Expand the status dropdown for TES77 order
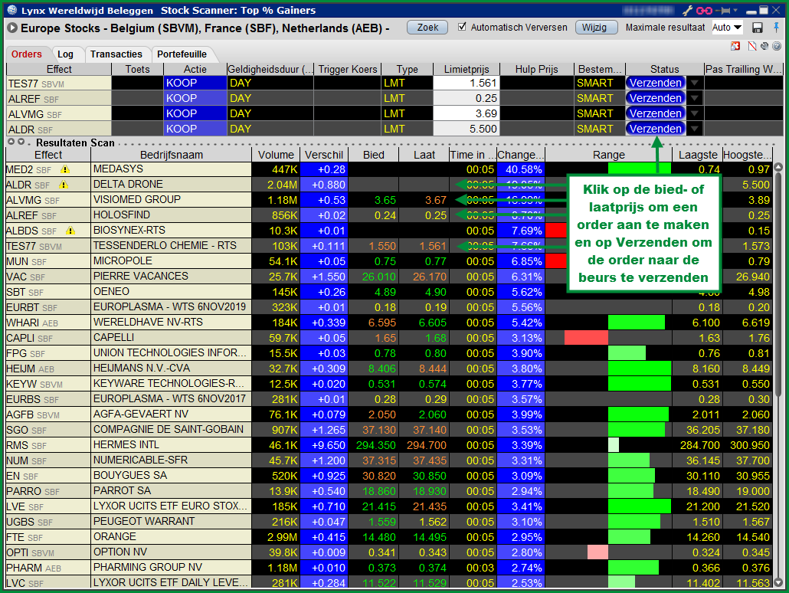The height and width of the screenshot is (593, 789). coord(695,83)
